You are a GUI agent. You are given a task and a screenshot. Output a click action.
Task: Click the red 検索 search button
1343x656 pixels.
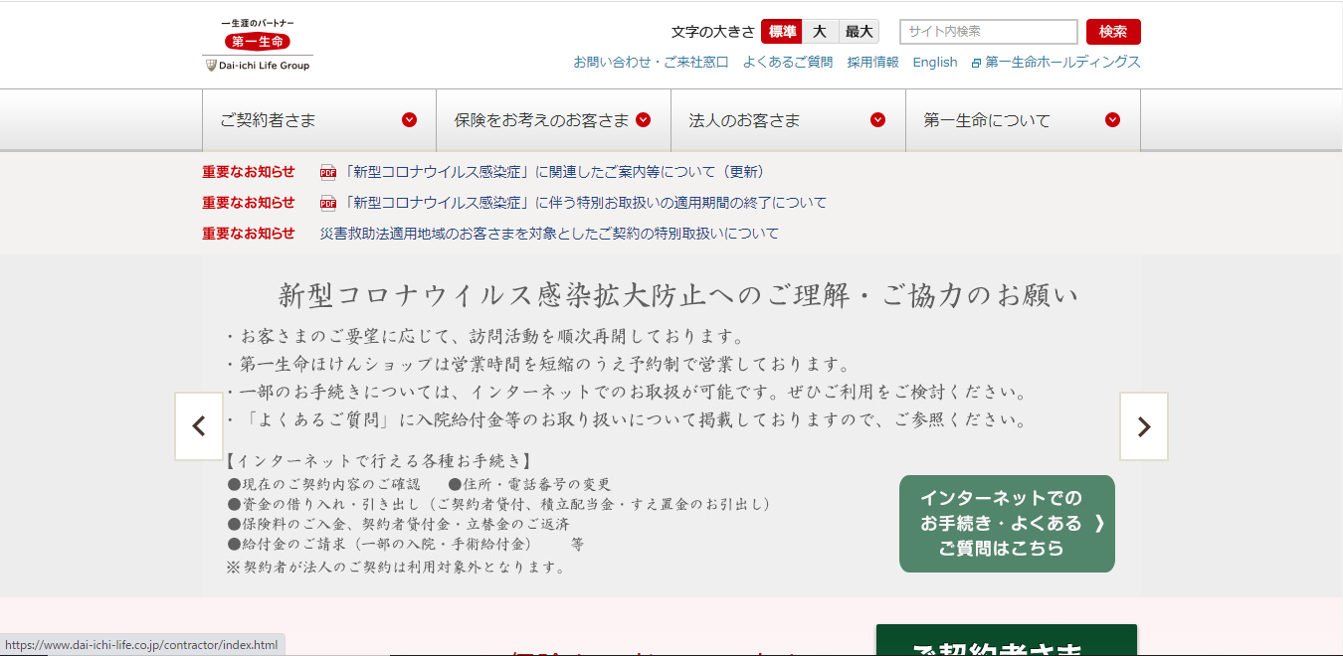pyautogui.click(x=1113, y=32)
